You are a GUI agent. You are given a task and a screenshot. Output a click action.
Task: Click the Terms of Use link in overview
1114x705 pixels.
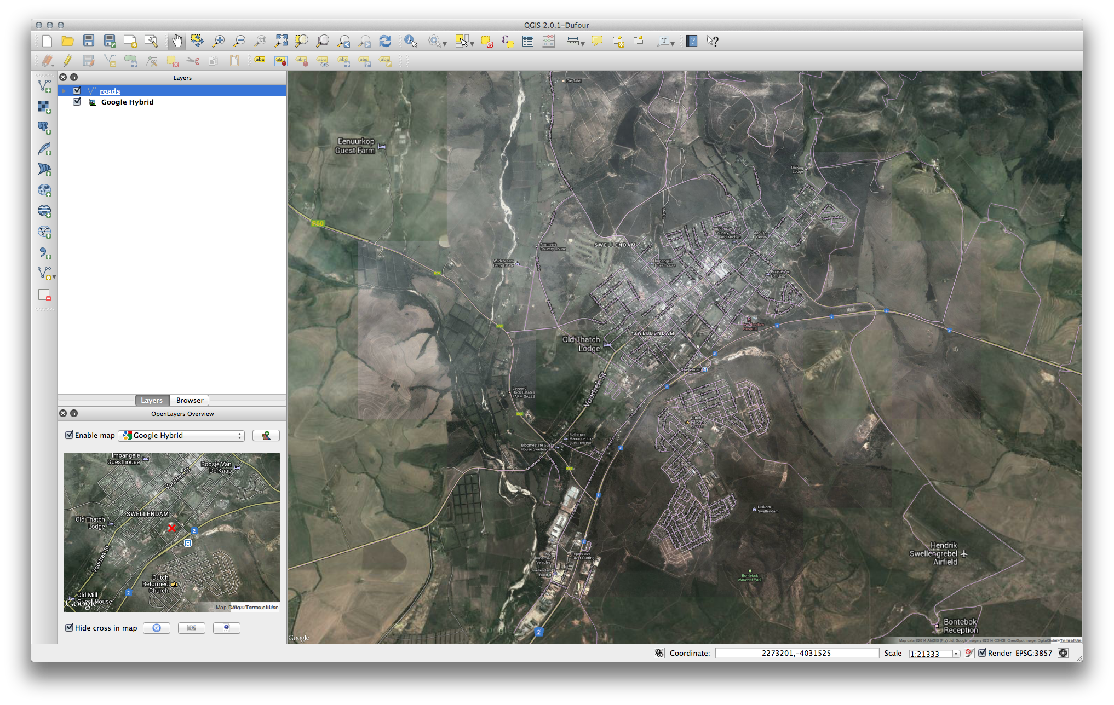[262, 608]
